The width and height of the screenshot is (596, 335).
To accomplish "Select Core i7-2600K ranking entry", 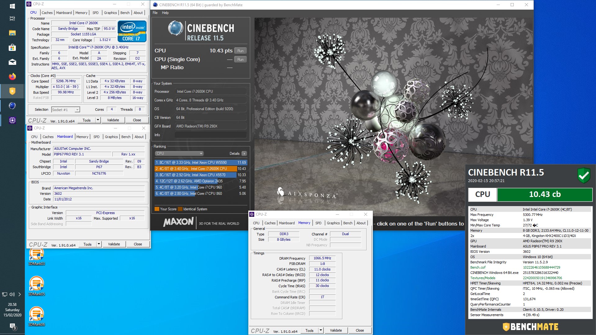I will click(x=201, y=169).
